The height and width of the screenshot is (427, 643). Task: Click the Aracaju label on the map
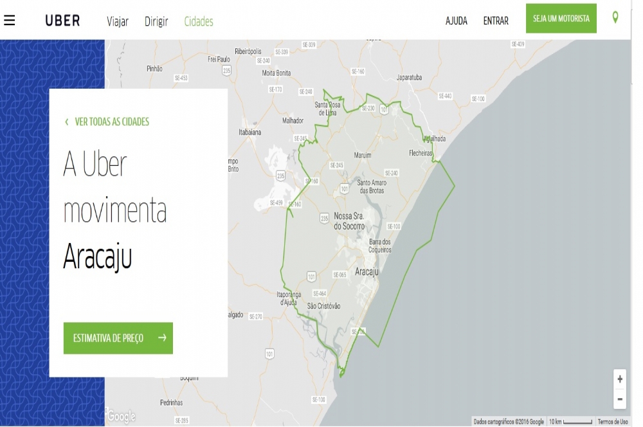pos(367,272)
